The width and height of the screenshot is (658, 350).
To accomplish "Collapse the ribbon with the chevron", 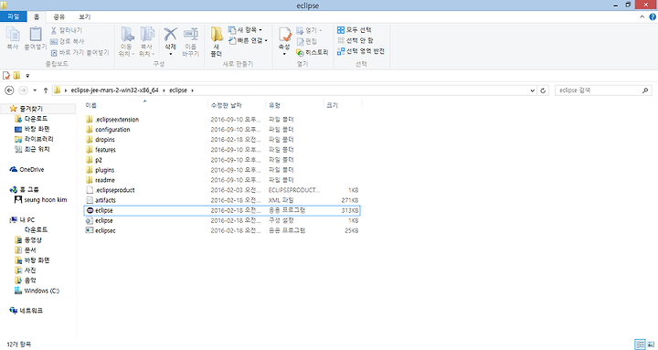I will [x=642, y=16].
